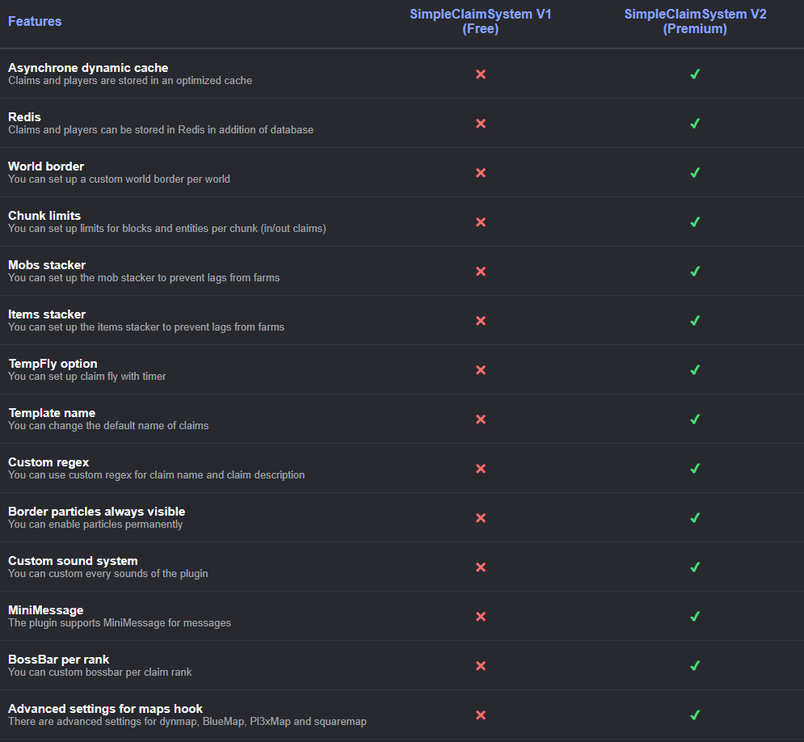Click the green check in TempFly option row
804x742 pixels.
tap(695, 369)
